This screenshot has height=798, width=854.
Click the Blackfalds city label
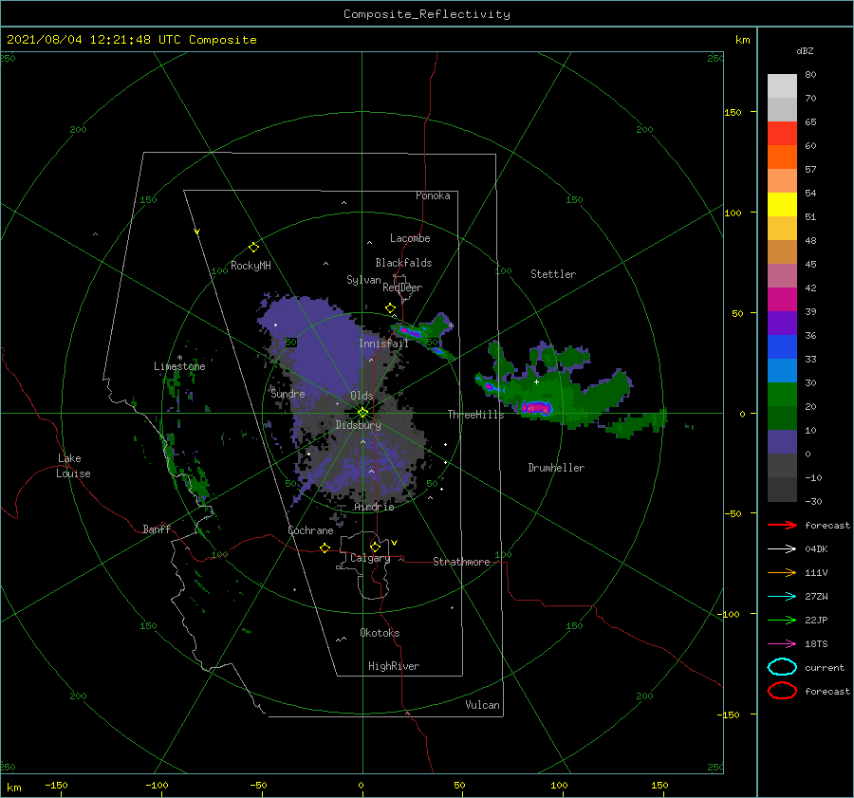[403, 263]
